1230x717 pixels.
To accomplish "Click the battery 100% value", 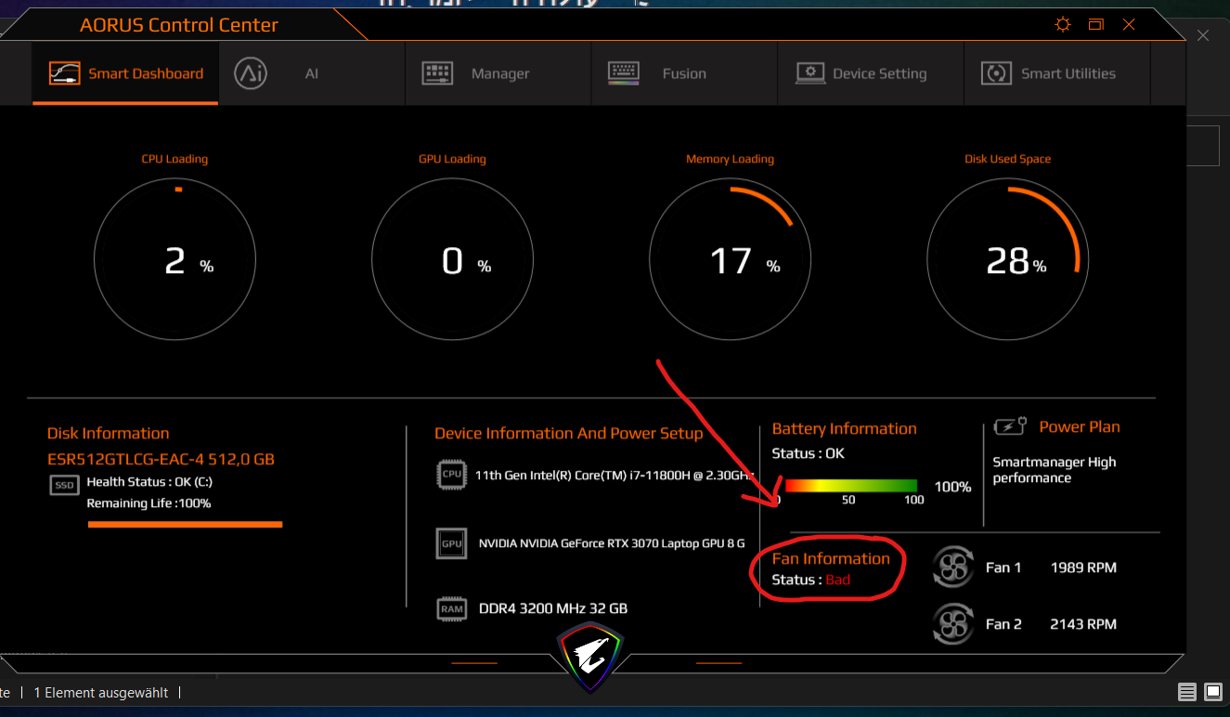I will (952, 487).
